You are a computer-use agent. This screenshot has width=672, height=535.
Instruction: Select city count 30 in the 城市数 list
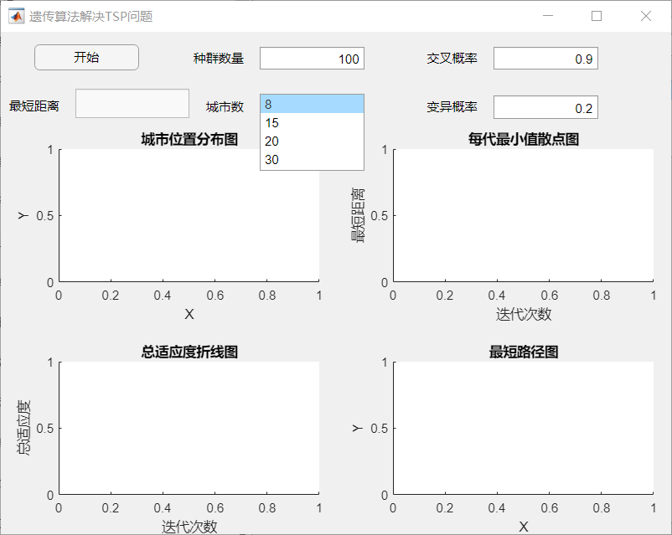click(x=310, y=159)
